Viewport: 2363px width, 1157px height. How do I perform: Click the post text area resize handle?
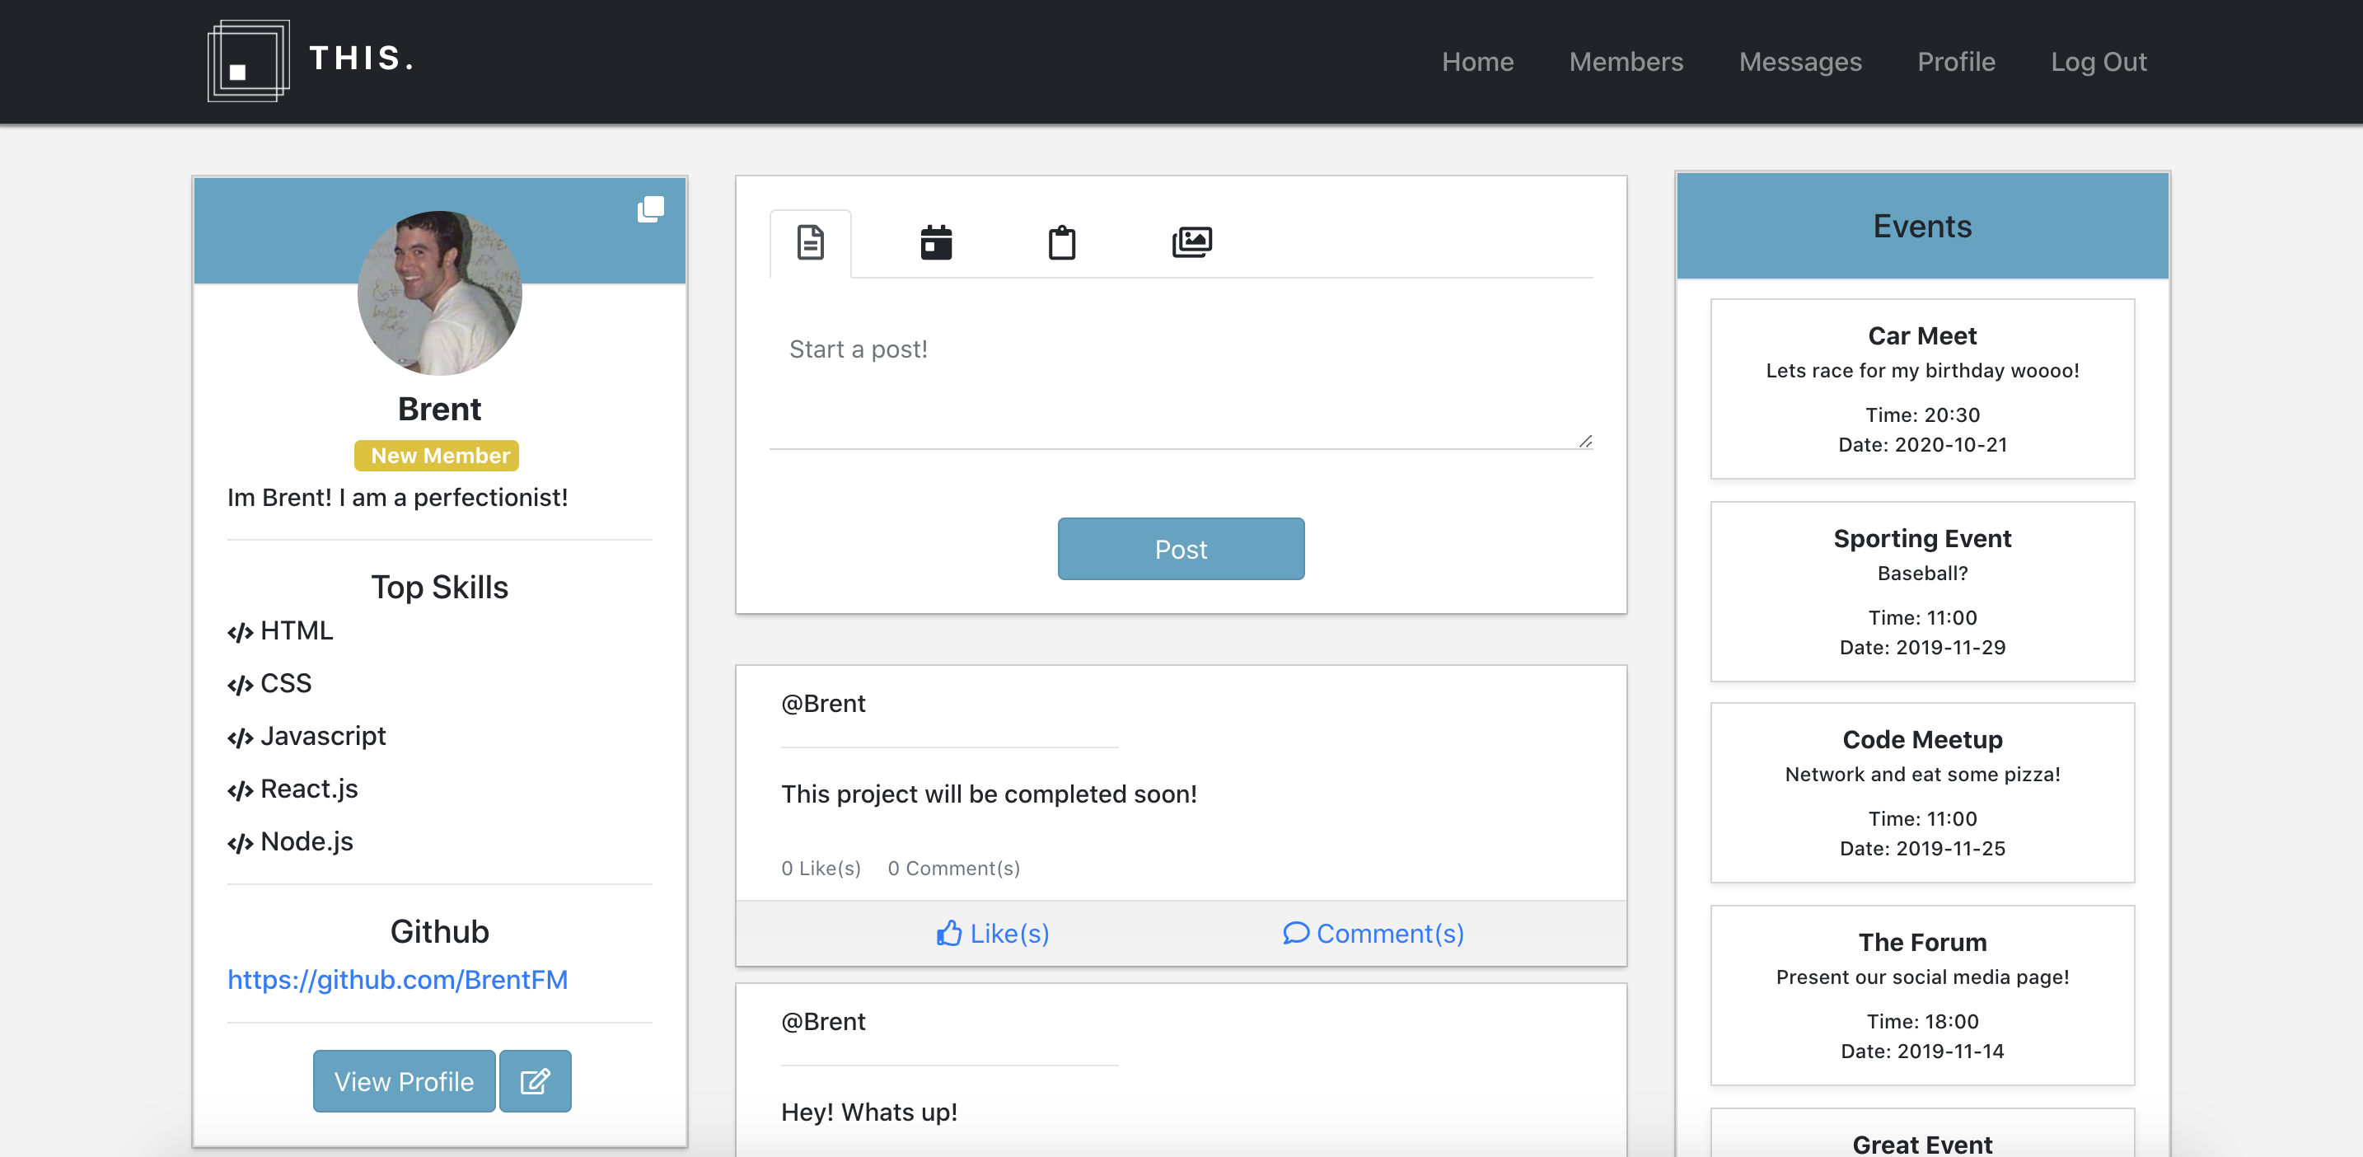point(1585,442)
